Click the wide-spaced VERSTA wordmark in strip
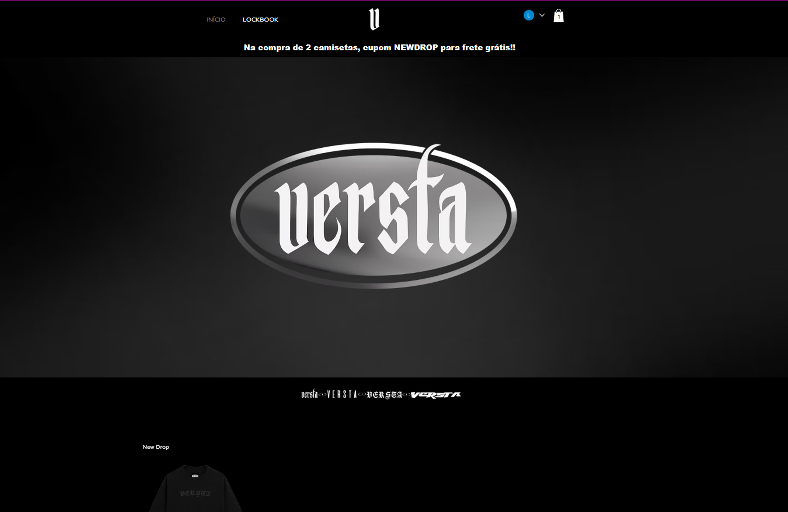Image resolution: width=788 pixels, height=512 pixels. click(x=342, y=394)
